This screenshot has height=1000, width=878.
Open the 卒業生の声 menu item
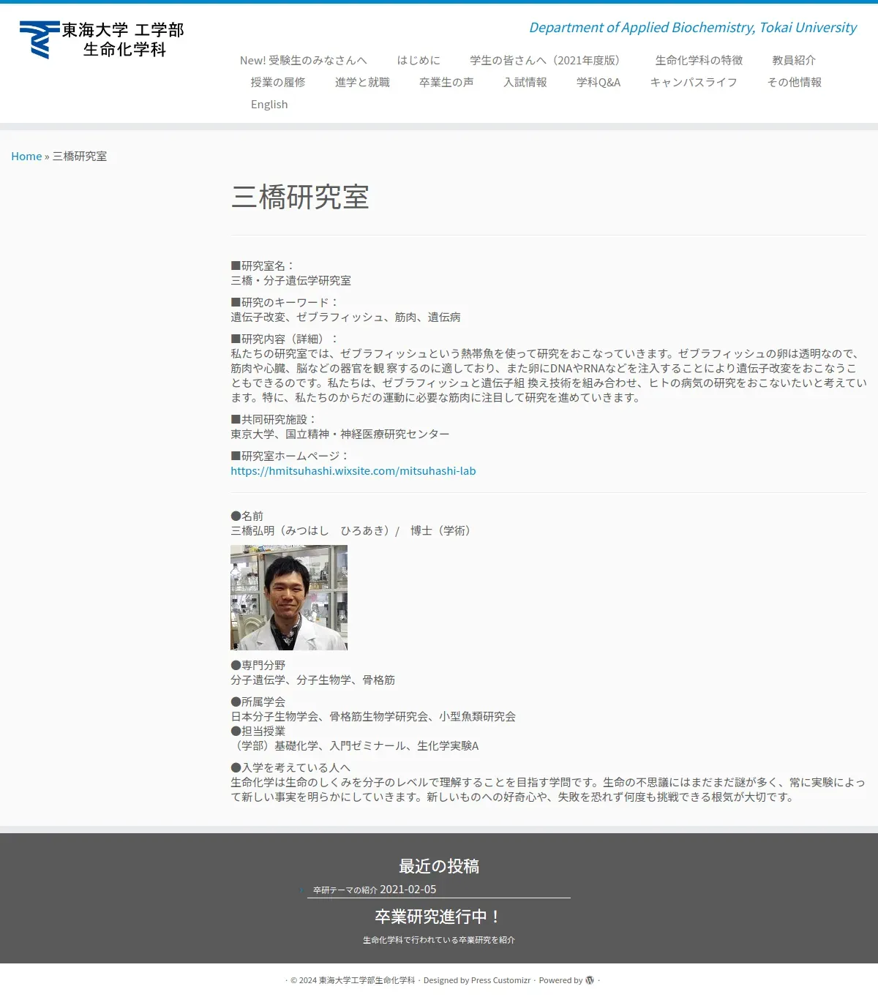[446, 83]
